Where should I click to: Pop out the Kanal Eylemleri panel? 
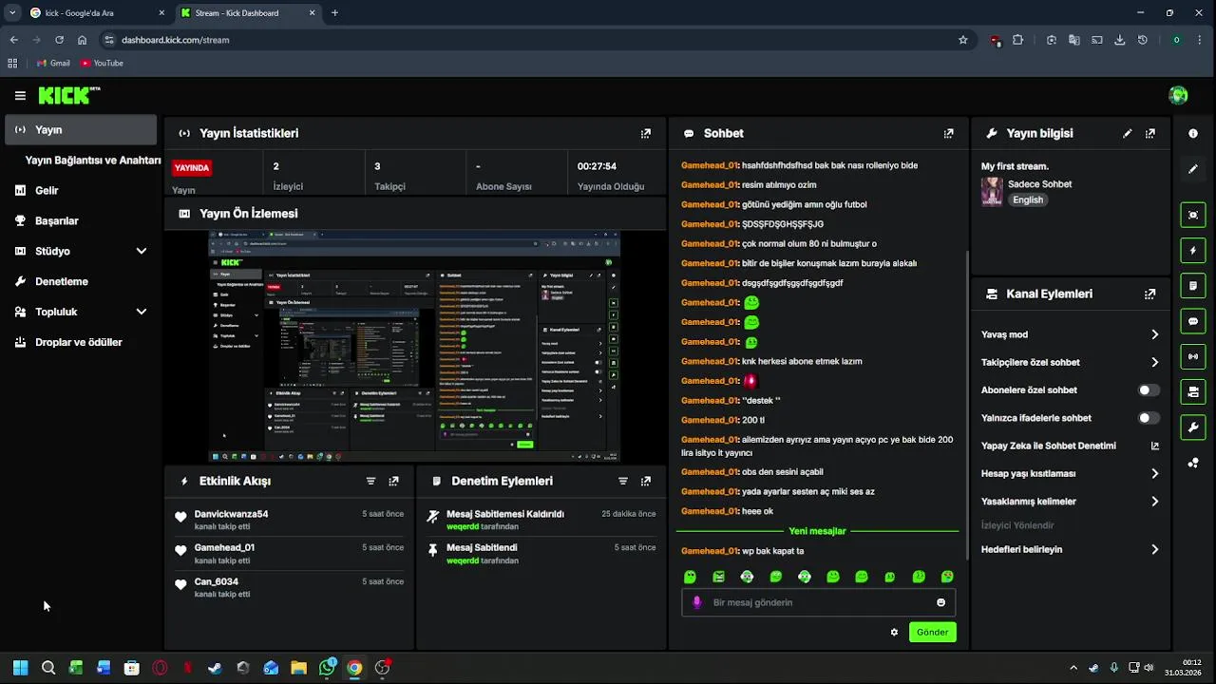(1150, 294)
